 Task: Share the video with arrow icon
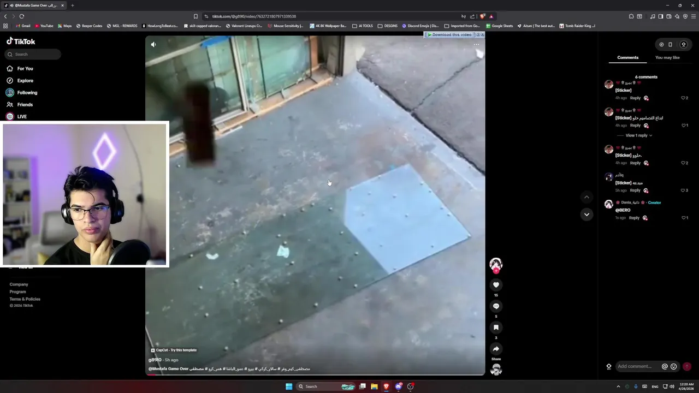point(496,349)
